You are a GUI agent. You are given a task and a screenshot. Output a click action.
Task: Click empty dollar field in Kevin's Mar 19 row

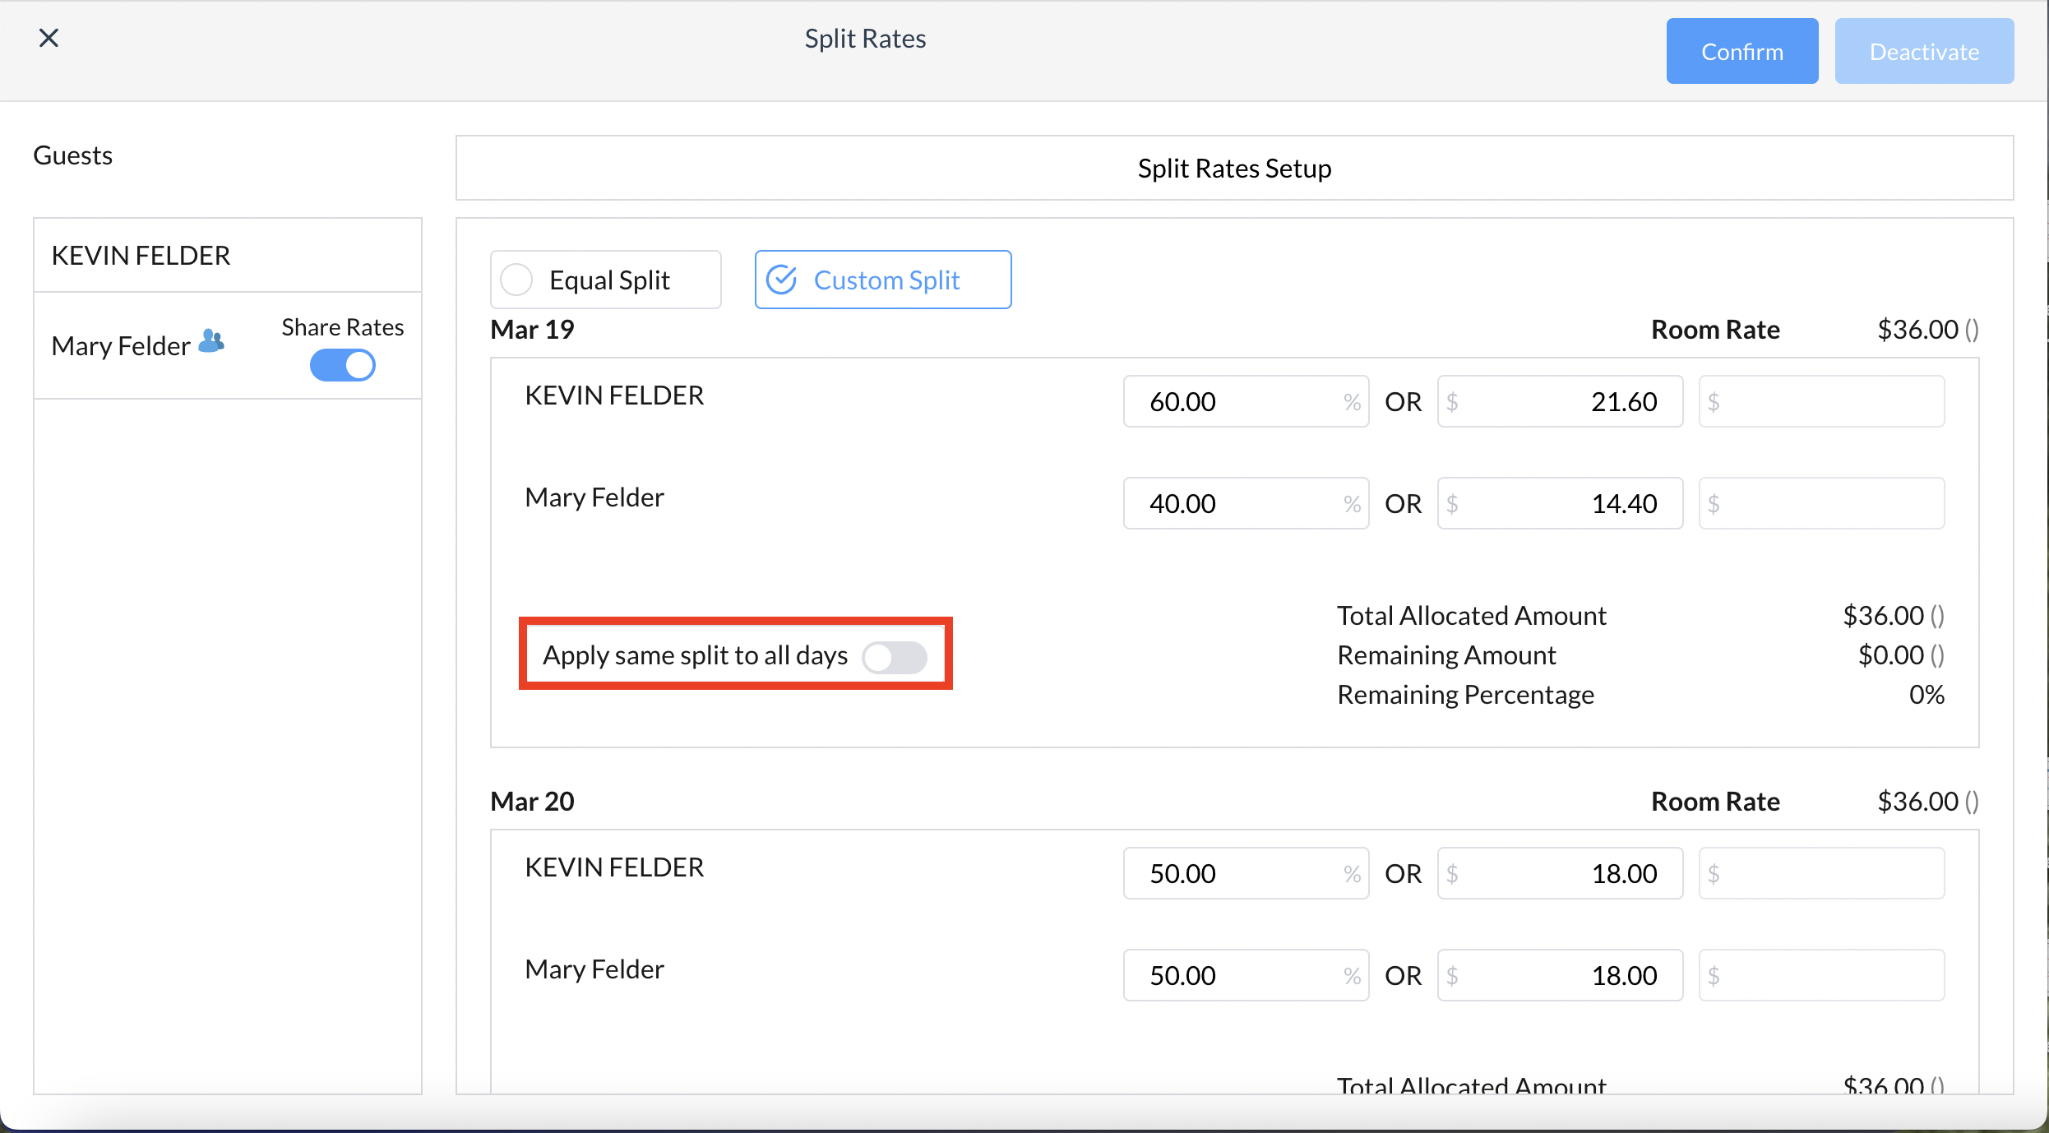[x=1822, y=401]
